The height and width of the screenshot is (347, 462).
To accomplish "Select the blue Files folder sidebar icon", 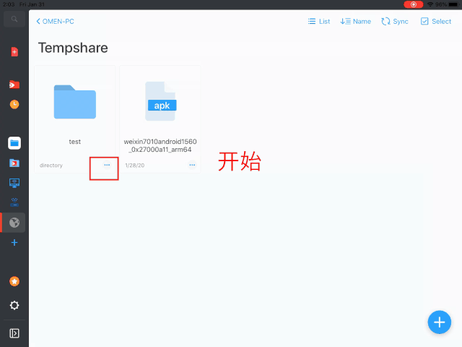I will pyautogui.click(x=14, y=143).
